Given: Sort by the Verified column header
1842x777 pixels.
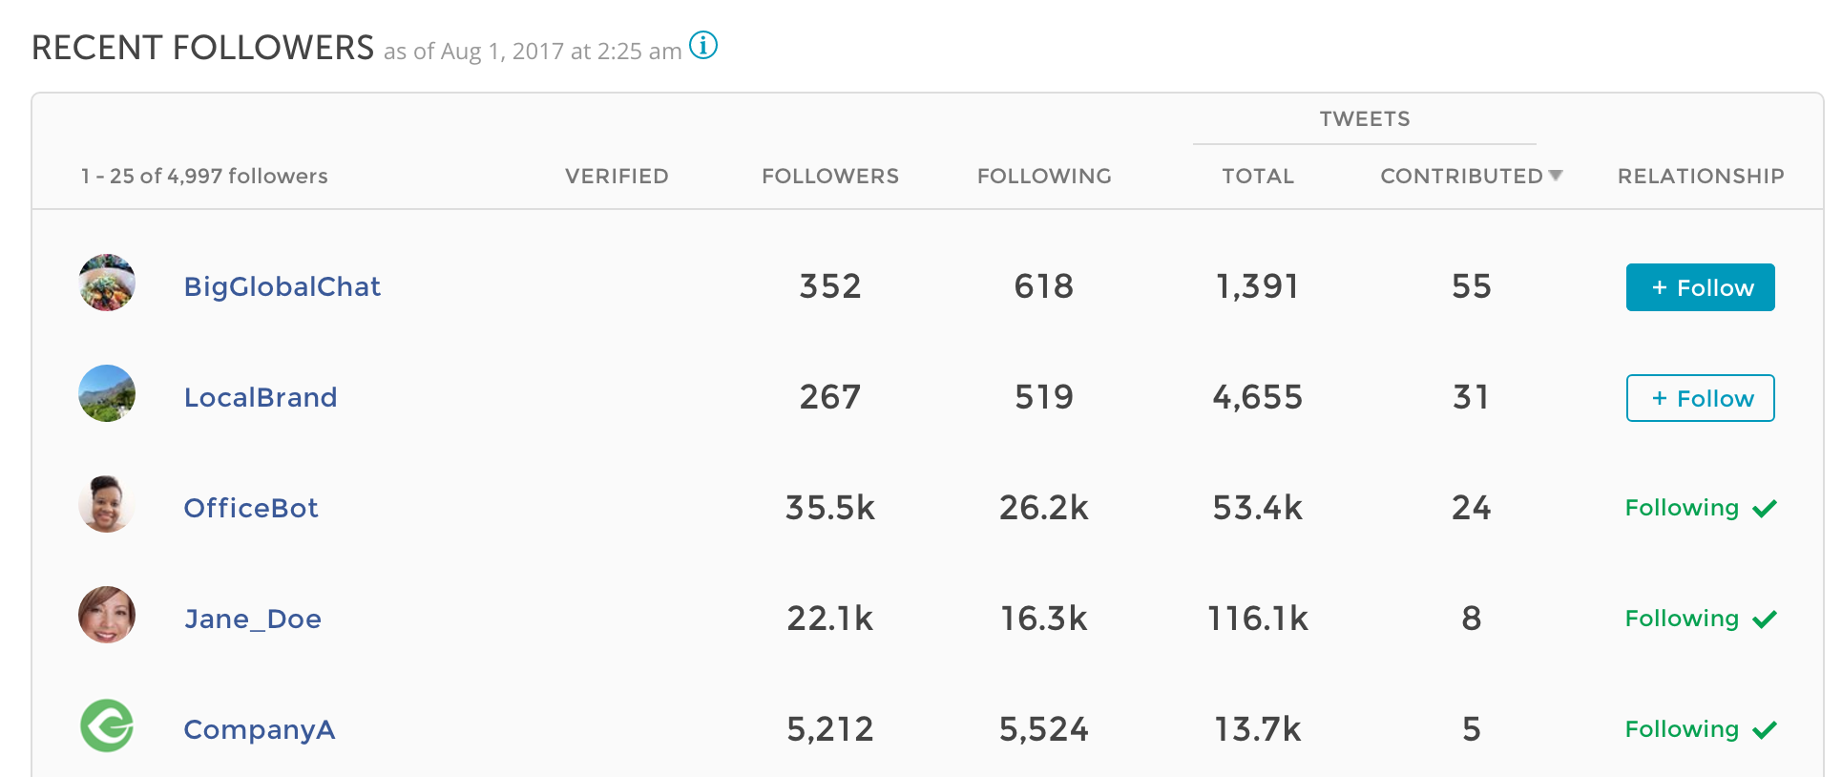Looking at the screenshot, I should click(617, 176).
